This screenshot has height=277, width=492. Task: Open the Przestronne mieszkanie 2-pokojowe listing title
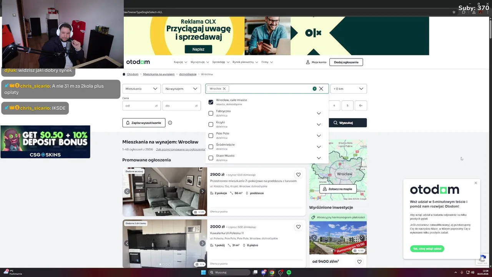pyautogui.click(x=253, y=181)
